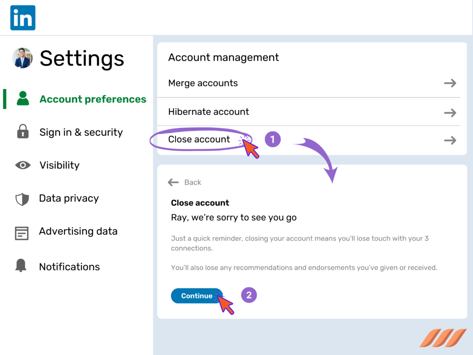Open Hibernate account via its arrow
Screen dimensions: 473x355
tap(449, 112)
